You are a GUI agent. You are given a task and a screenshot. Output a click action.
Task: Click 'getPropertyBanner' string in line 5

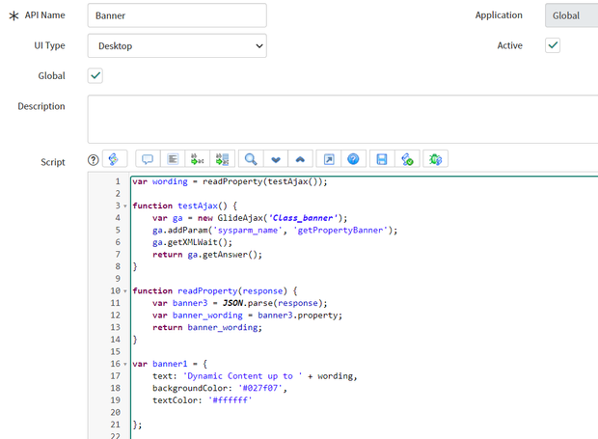(x=340, y=231)
